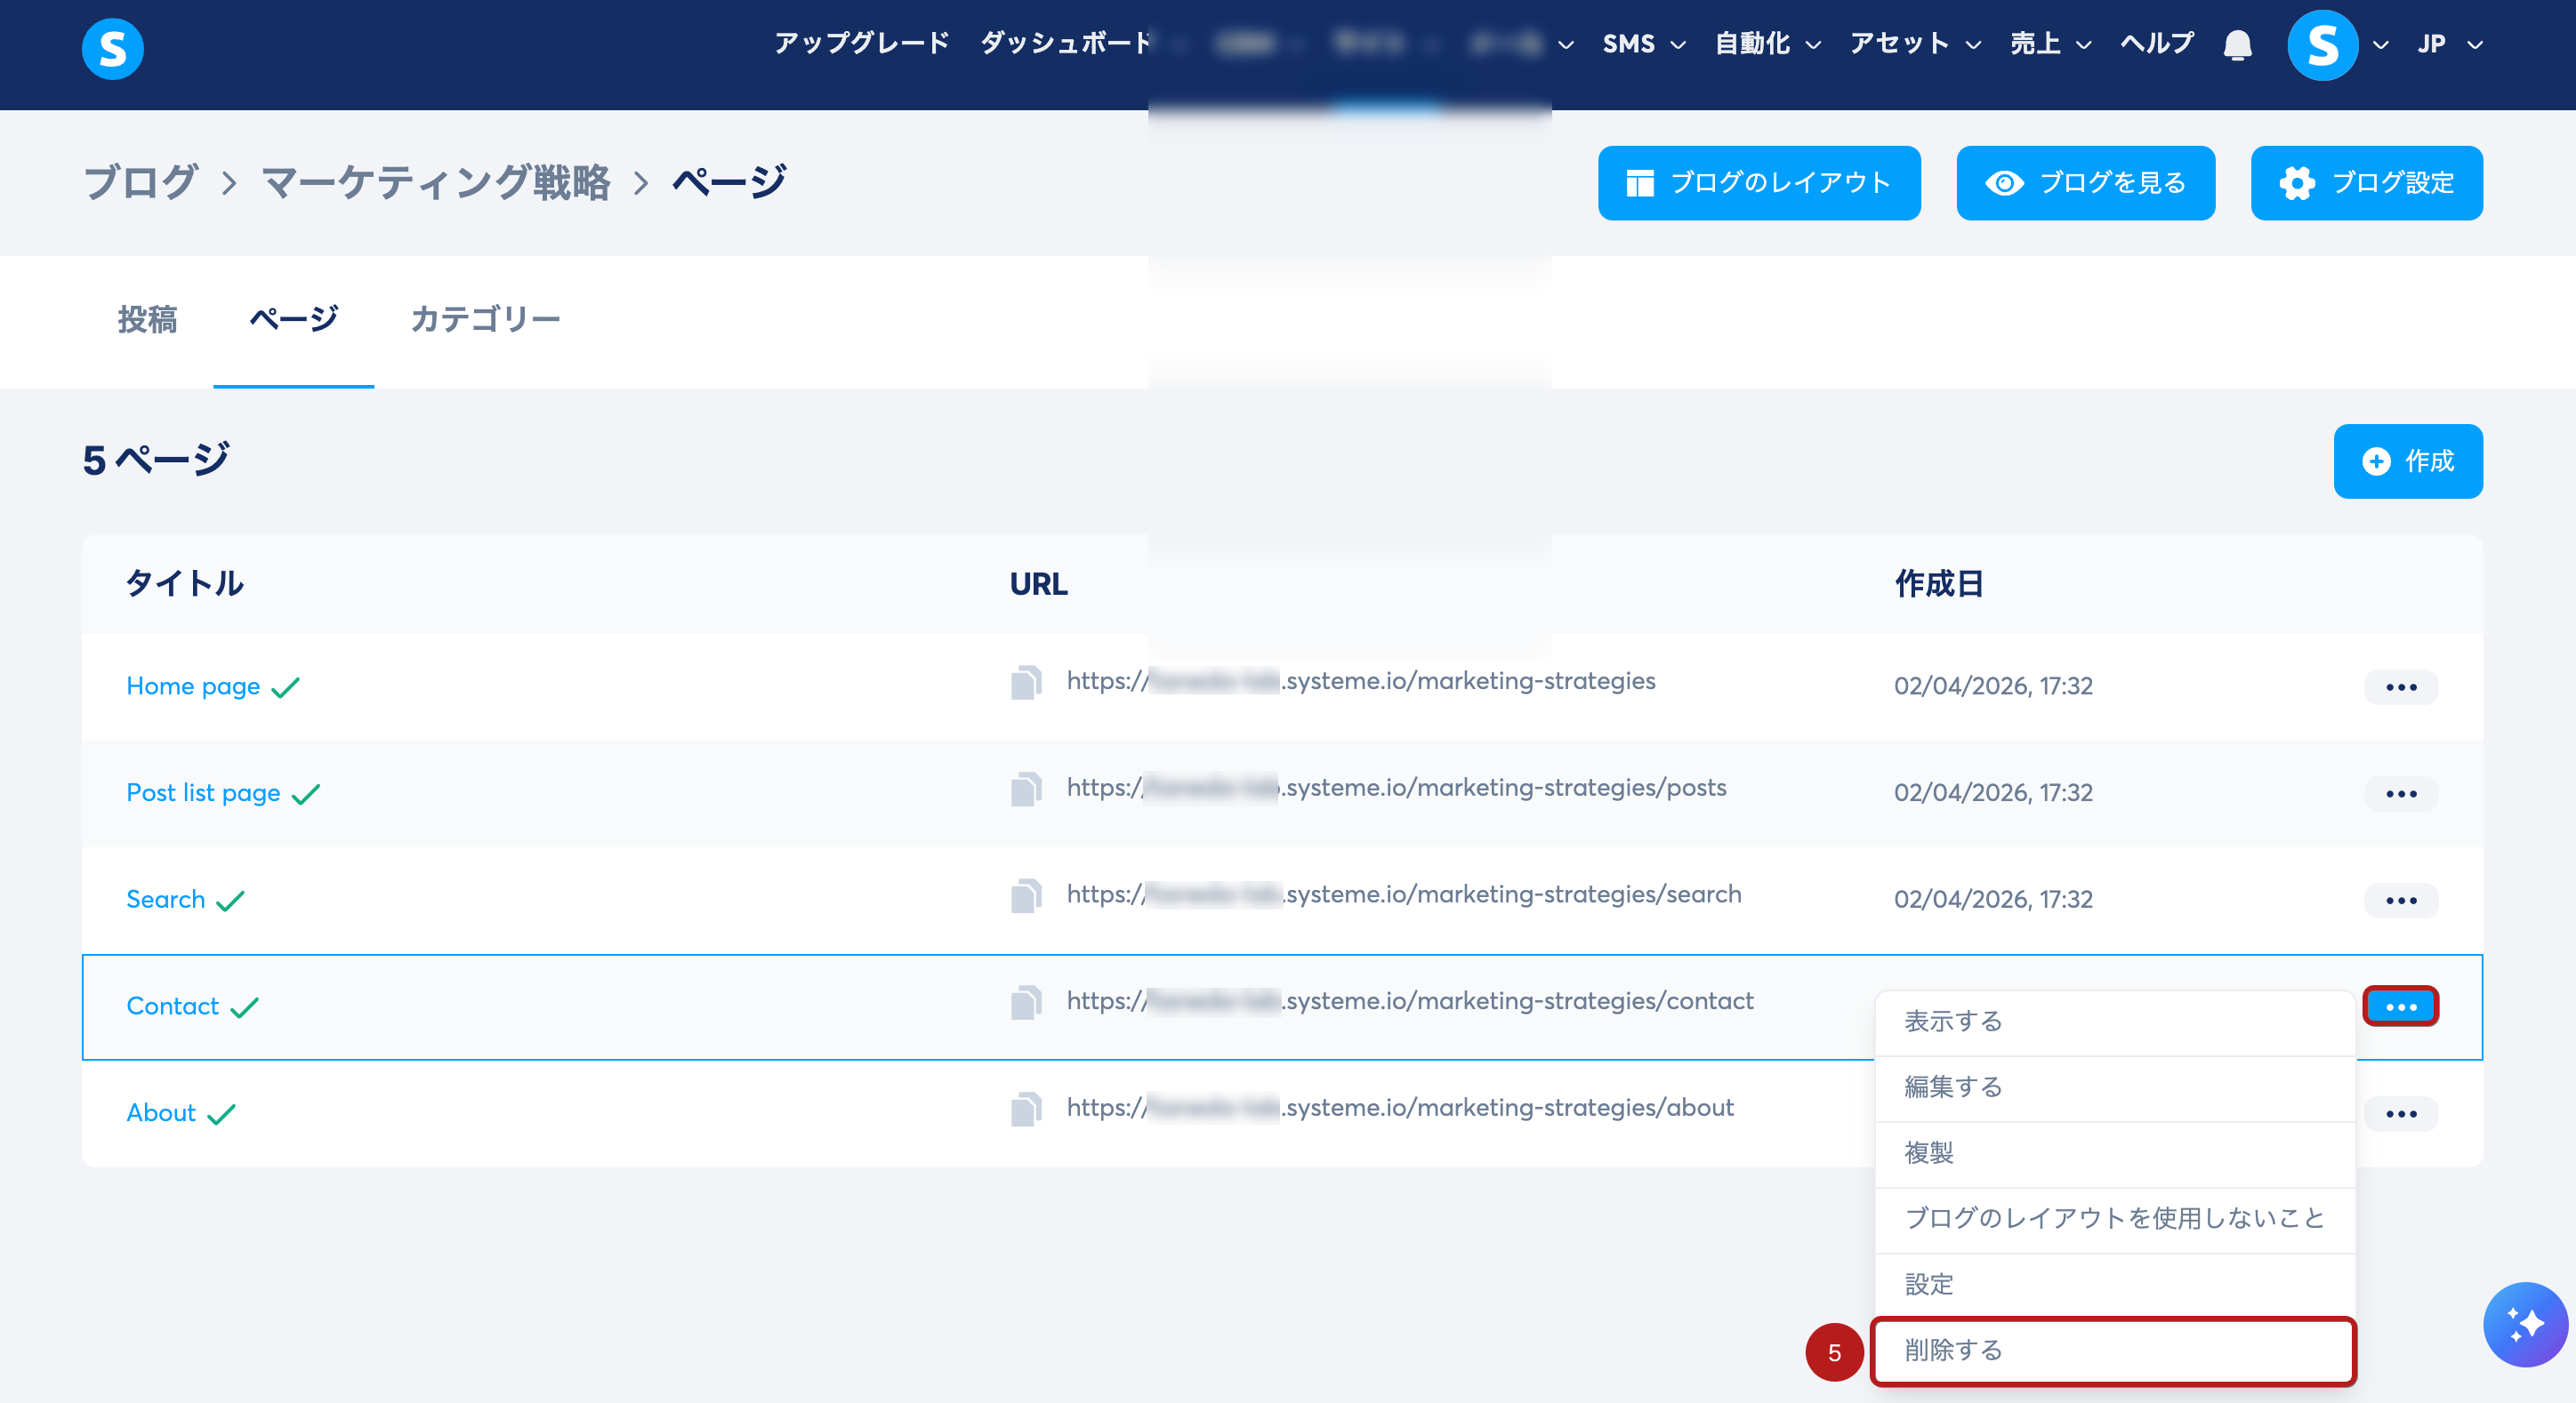
Task: Copy the About page URL icon
Action: [x=1026, y=1110]
